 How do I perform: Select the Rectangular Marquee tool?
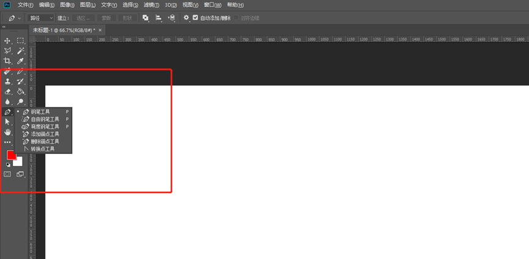pos(21,41)
